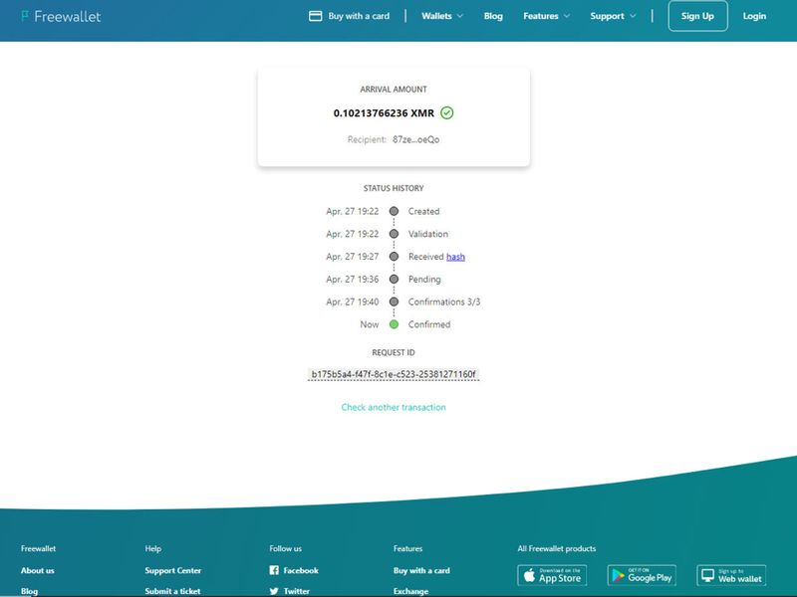Open Support Center footer link
Screen dimensions: 797x597
pyautogui.click(x=173, y=570)
